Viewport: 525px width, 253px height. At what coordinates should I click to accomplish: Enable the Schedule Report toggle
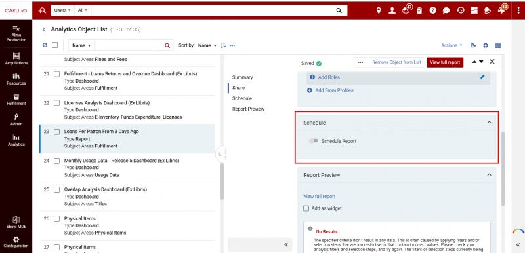coord(314,141)
